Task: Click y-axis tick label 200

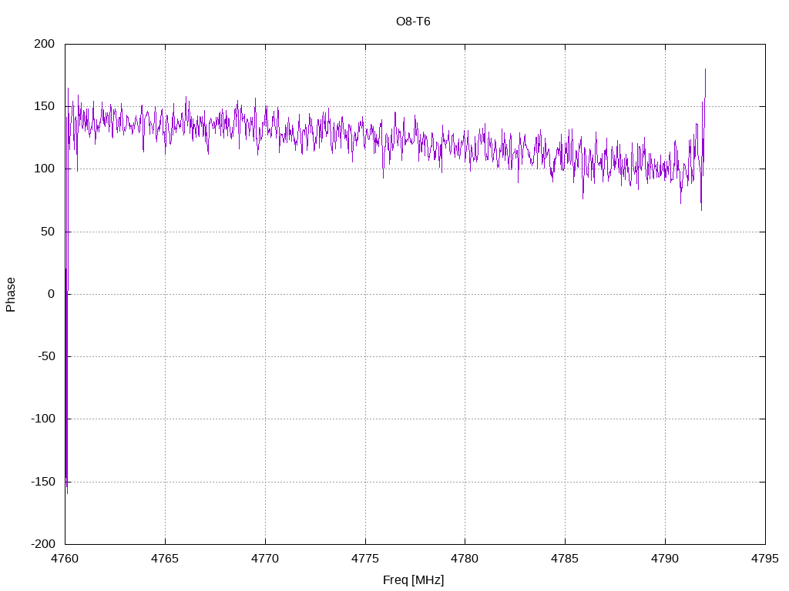Action: tap(44, 44)
